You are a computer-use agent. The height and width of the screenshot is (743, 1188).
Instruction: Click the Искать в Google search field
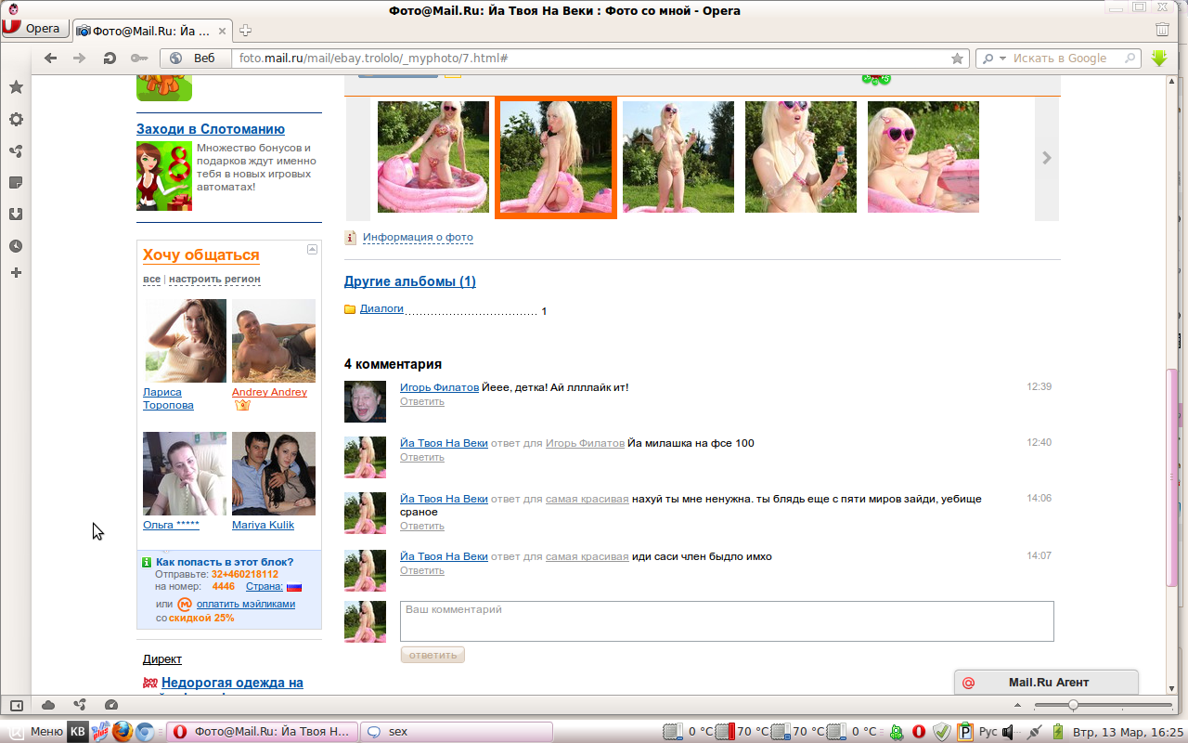click(1067, 59)
